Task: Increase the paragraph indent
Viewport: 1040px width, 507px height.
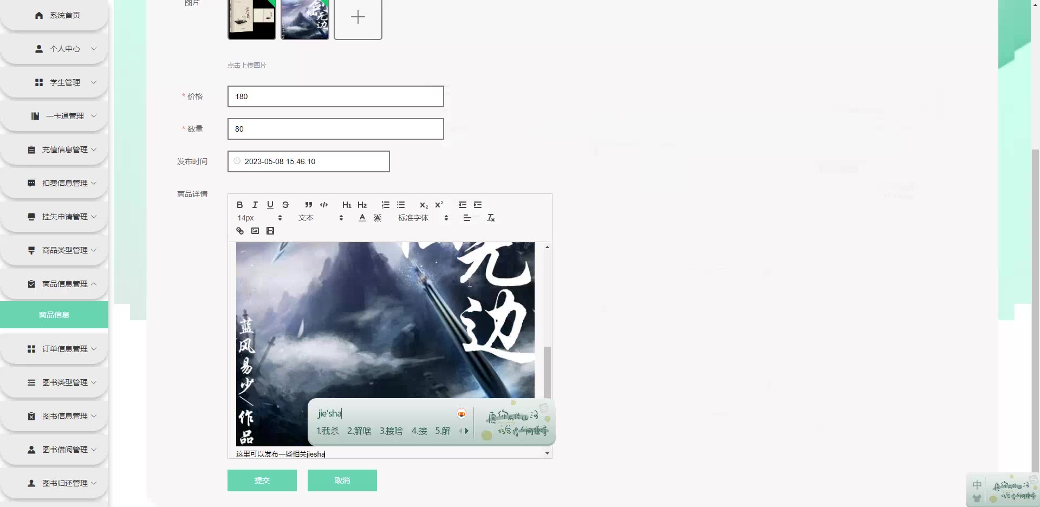Action: point(478,205)
